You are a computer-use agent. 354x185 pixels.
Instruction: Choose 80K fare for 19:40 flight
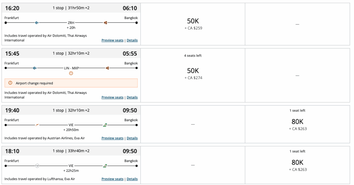pos(297,124)
